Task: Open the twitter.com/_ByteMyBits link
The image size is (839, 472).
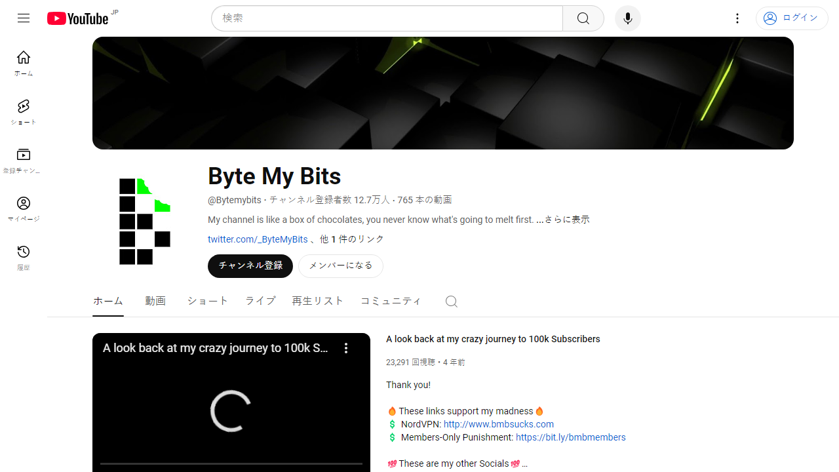Action: pos(258,239)
